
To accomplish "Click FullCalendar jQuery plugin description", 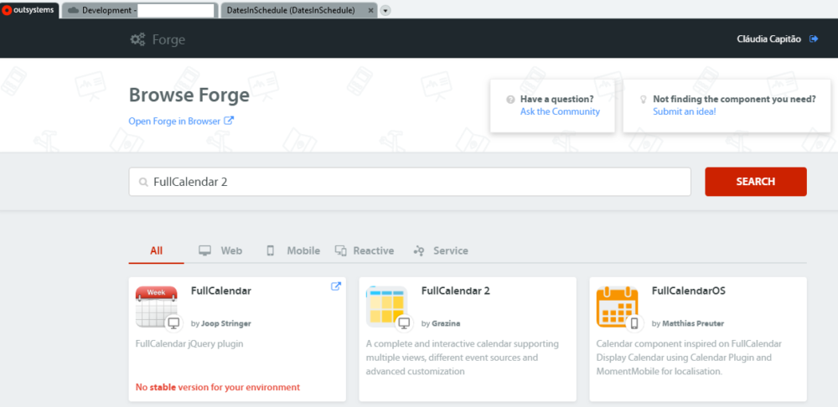I will (189, 343).
